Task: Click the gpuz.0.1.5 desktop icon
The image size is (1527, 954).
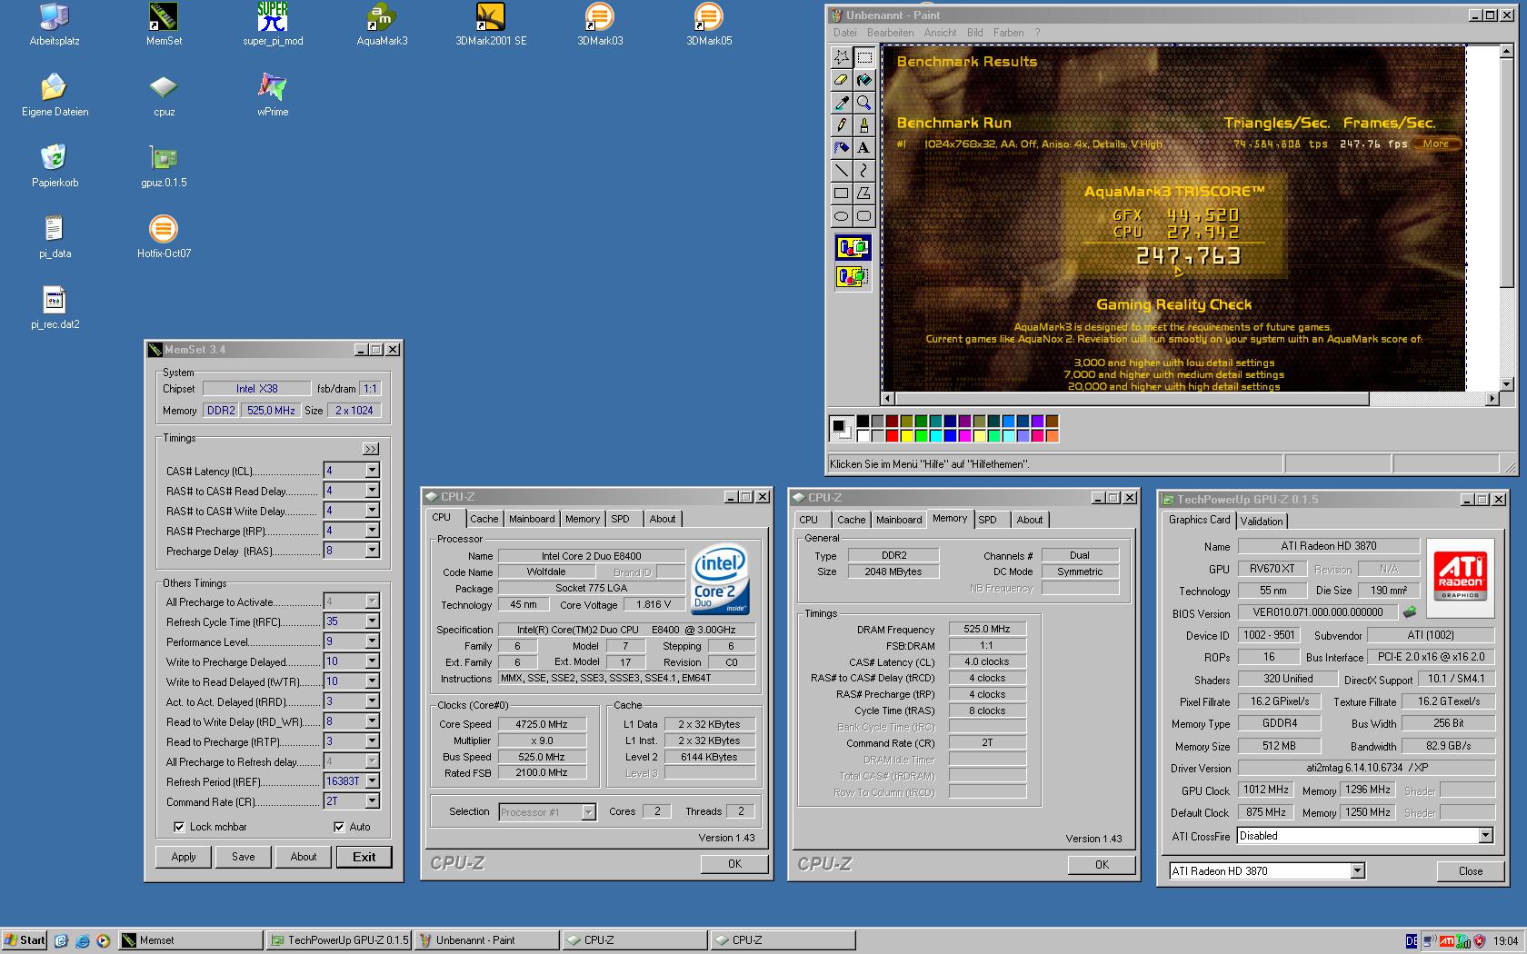Action: point(164,166)
